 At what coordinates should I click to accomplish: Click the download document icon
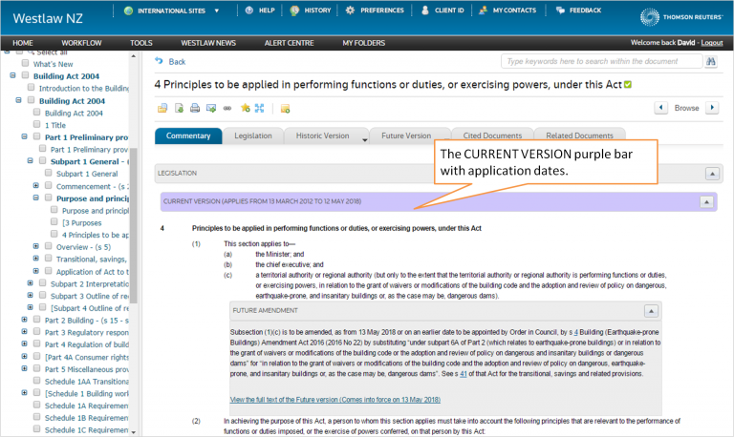pyautogui.click(x=179, y=109)
